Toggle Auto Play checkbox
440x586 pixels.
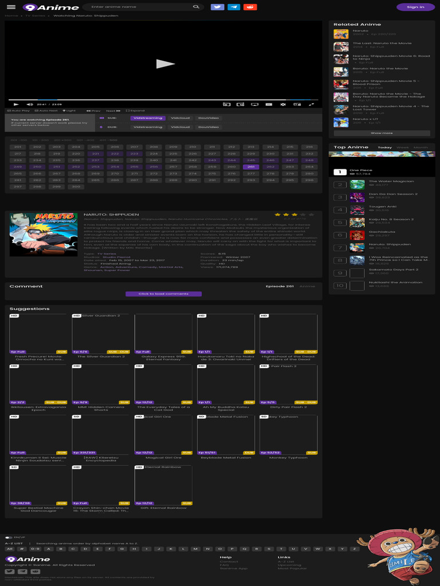(x=19, y=111)
